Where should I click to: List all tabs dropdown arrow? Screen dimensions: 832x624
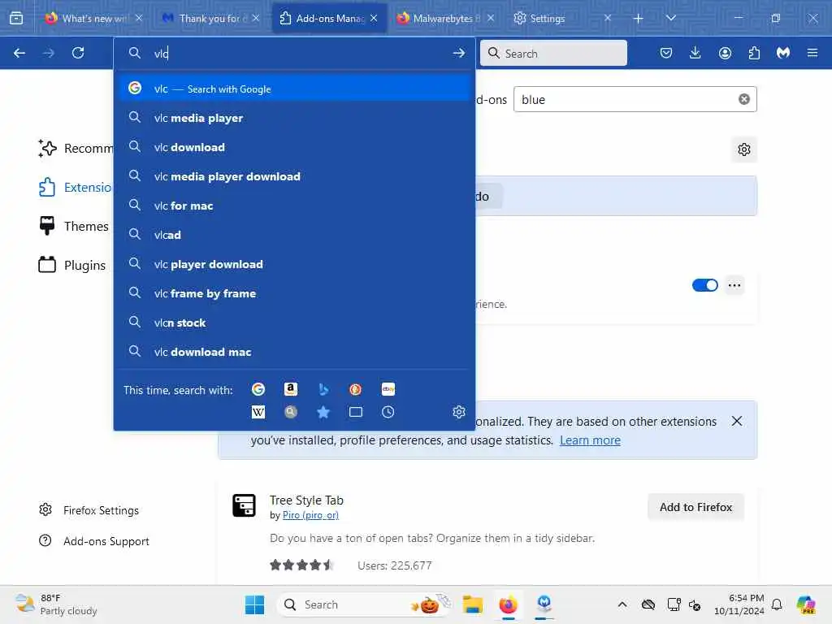[x=670, y=18]
